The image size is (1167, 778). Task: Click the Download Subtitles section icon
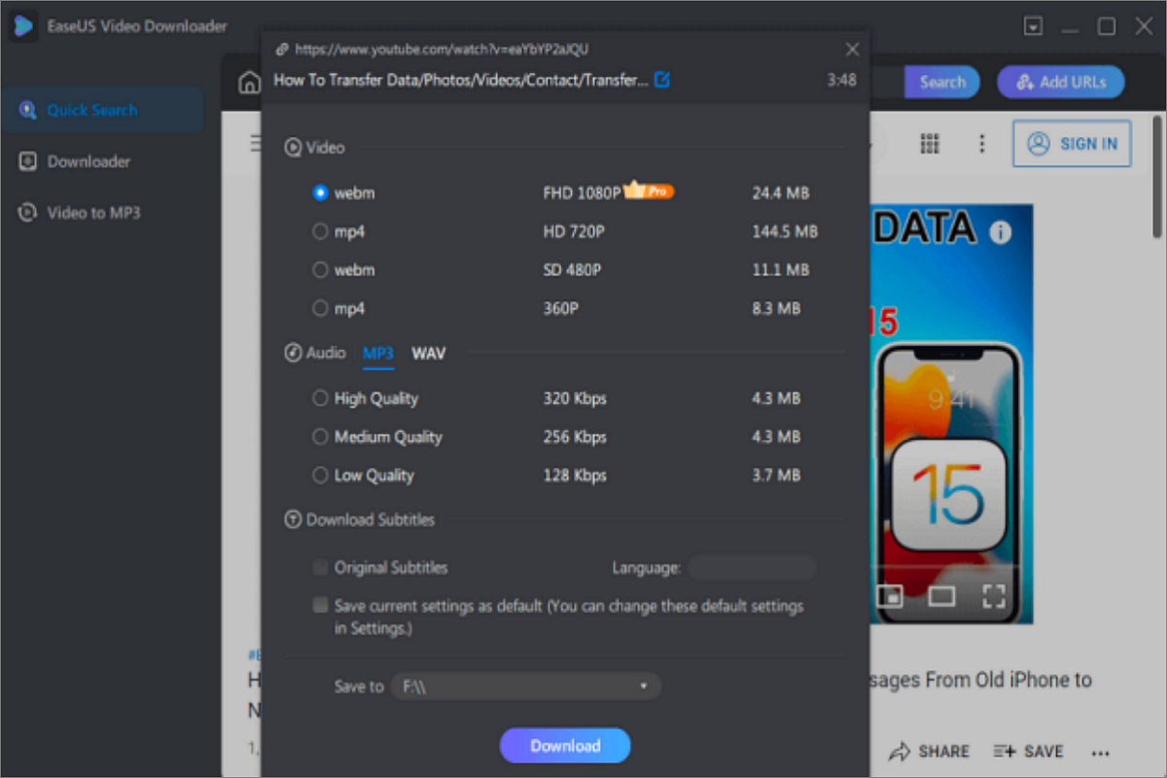[293, 520]
